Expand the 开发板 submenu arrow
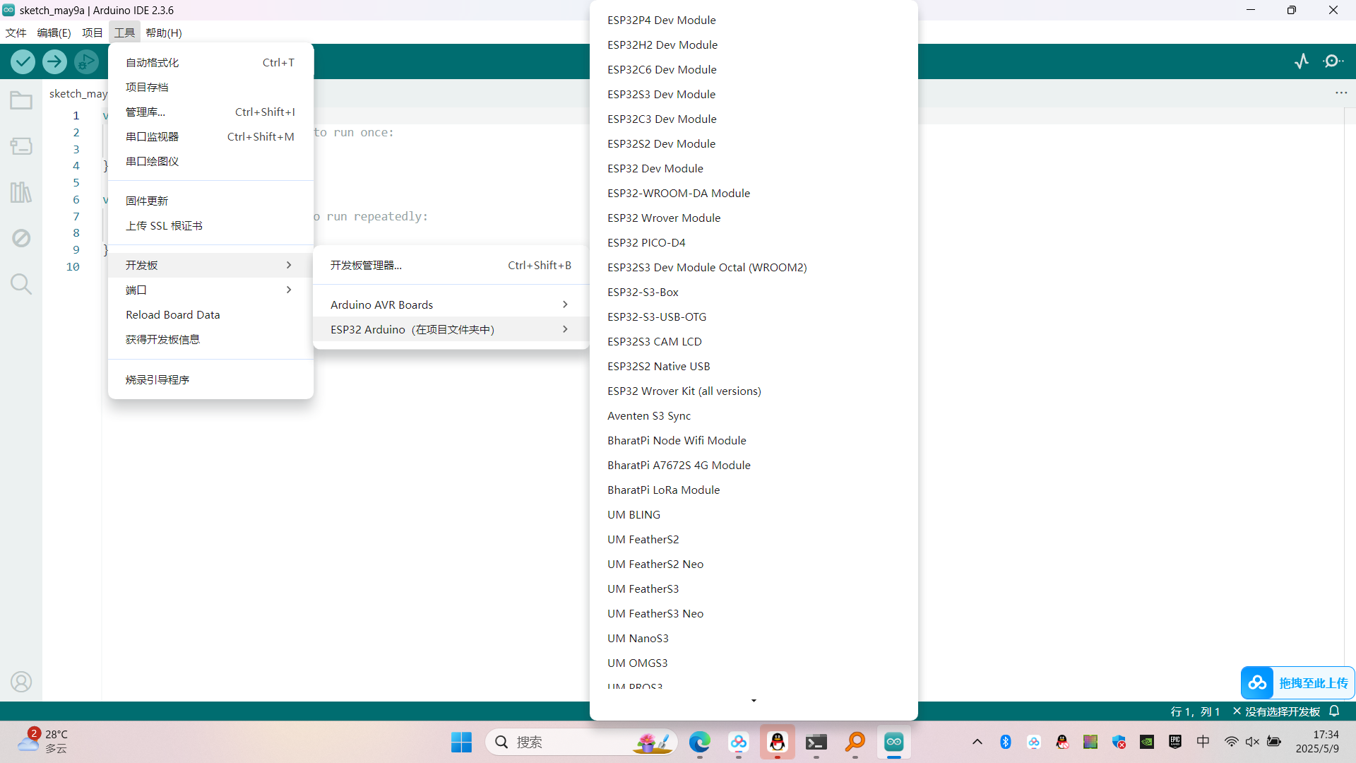 pyautogui.click(x=289, y=265)
